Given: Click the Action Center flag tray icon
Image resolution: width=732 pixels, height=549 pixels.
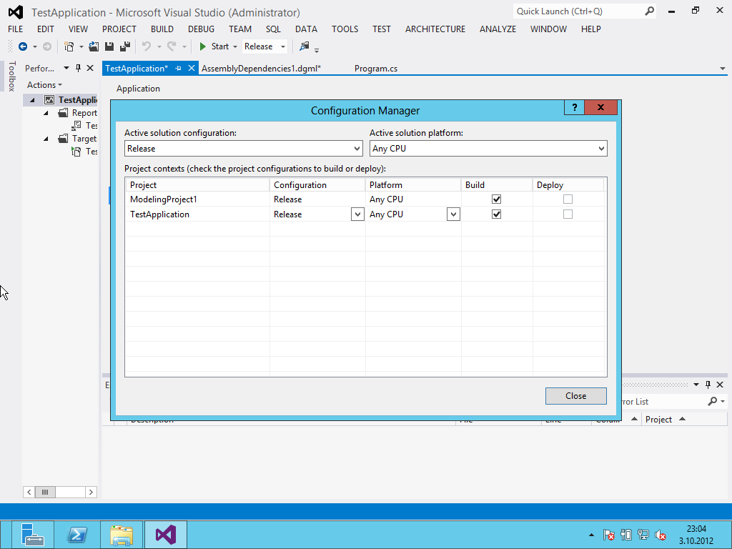Looking at the screenshot, I should tap(609, 535).
